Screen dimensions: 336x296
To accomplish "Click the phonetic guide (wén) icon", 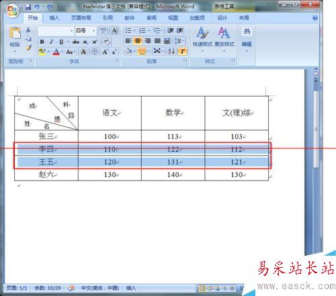I will click(103, 30).
